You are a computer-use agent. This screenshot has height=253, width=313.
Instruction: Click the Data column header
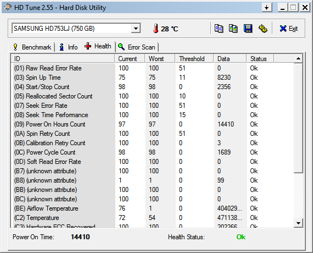point(230,59)
